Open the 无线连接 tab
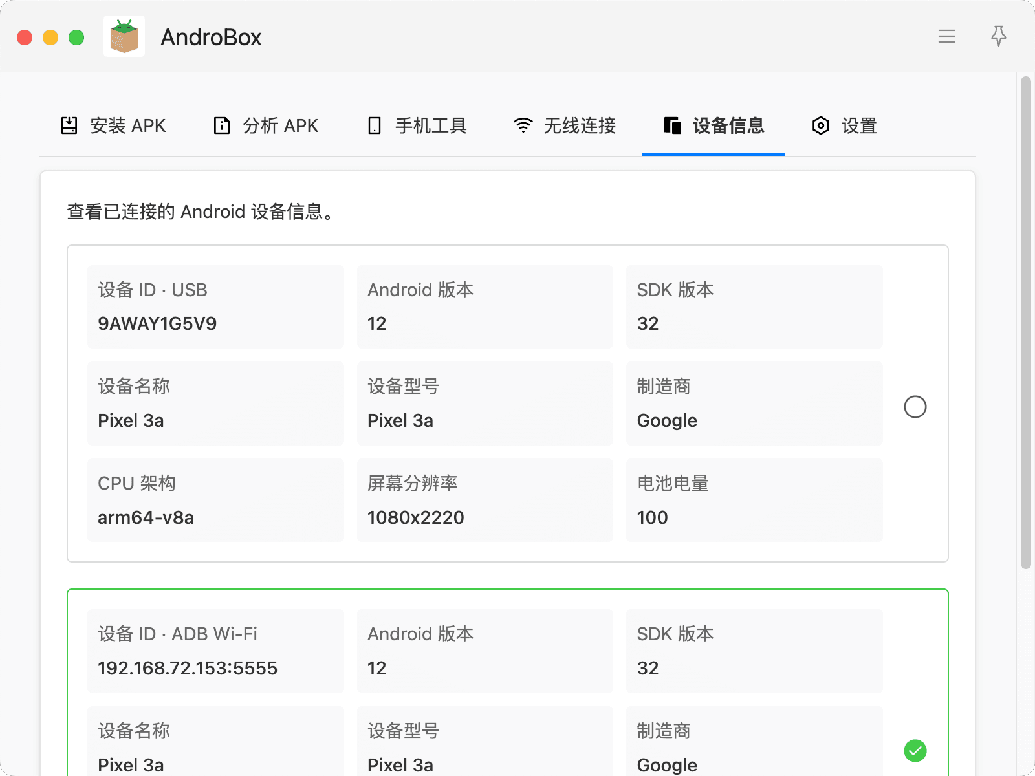Viewport: 1035px width, 776px height. pyautogui.click(x=564, y=125)
